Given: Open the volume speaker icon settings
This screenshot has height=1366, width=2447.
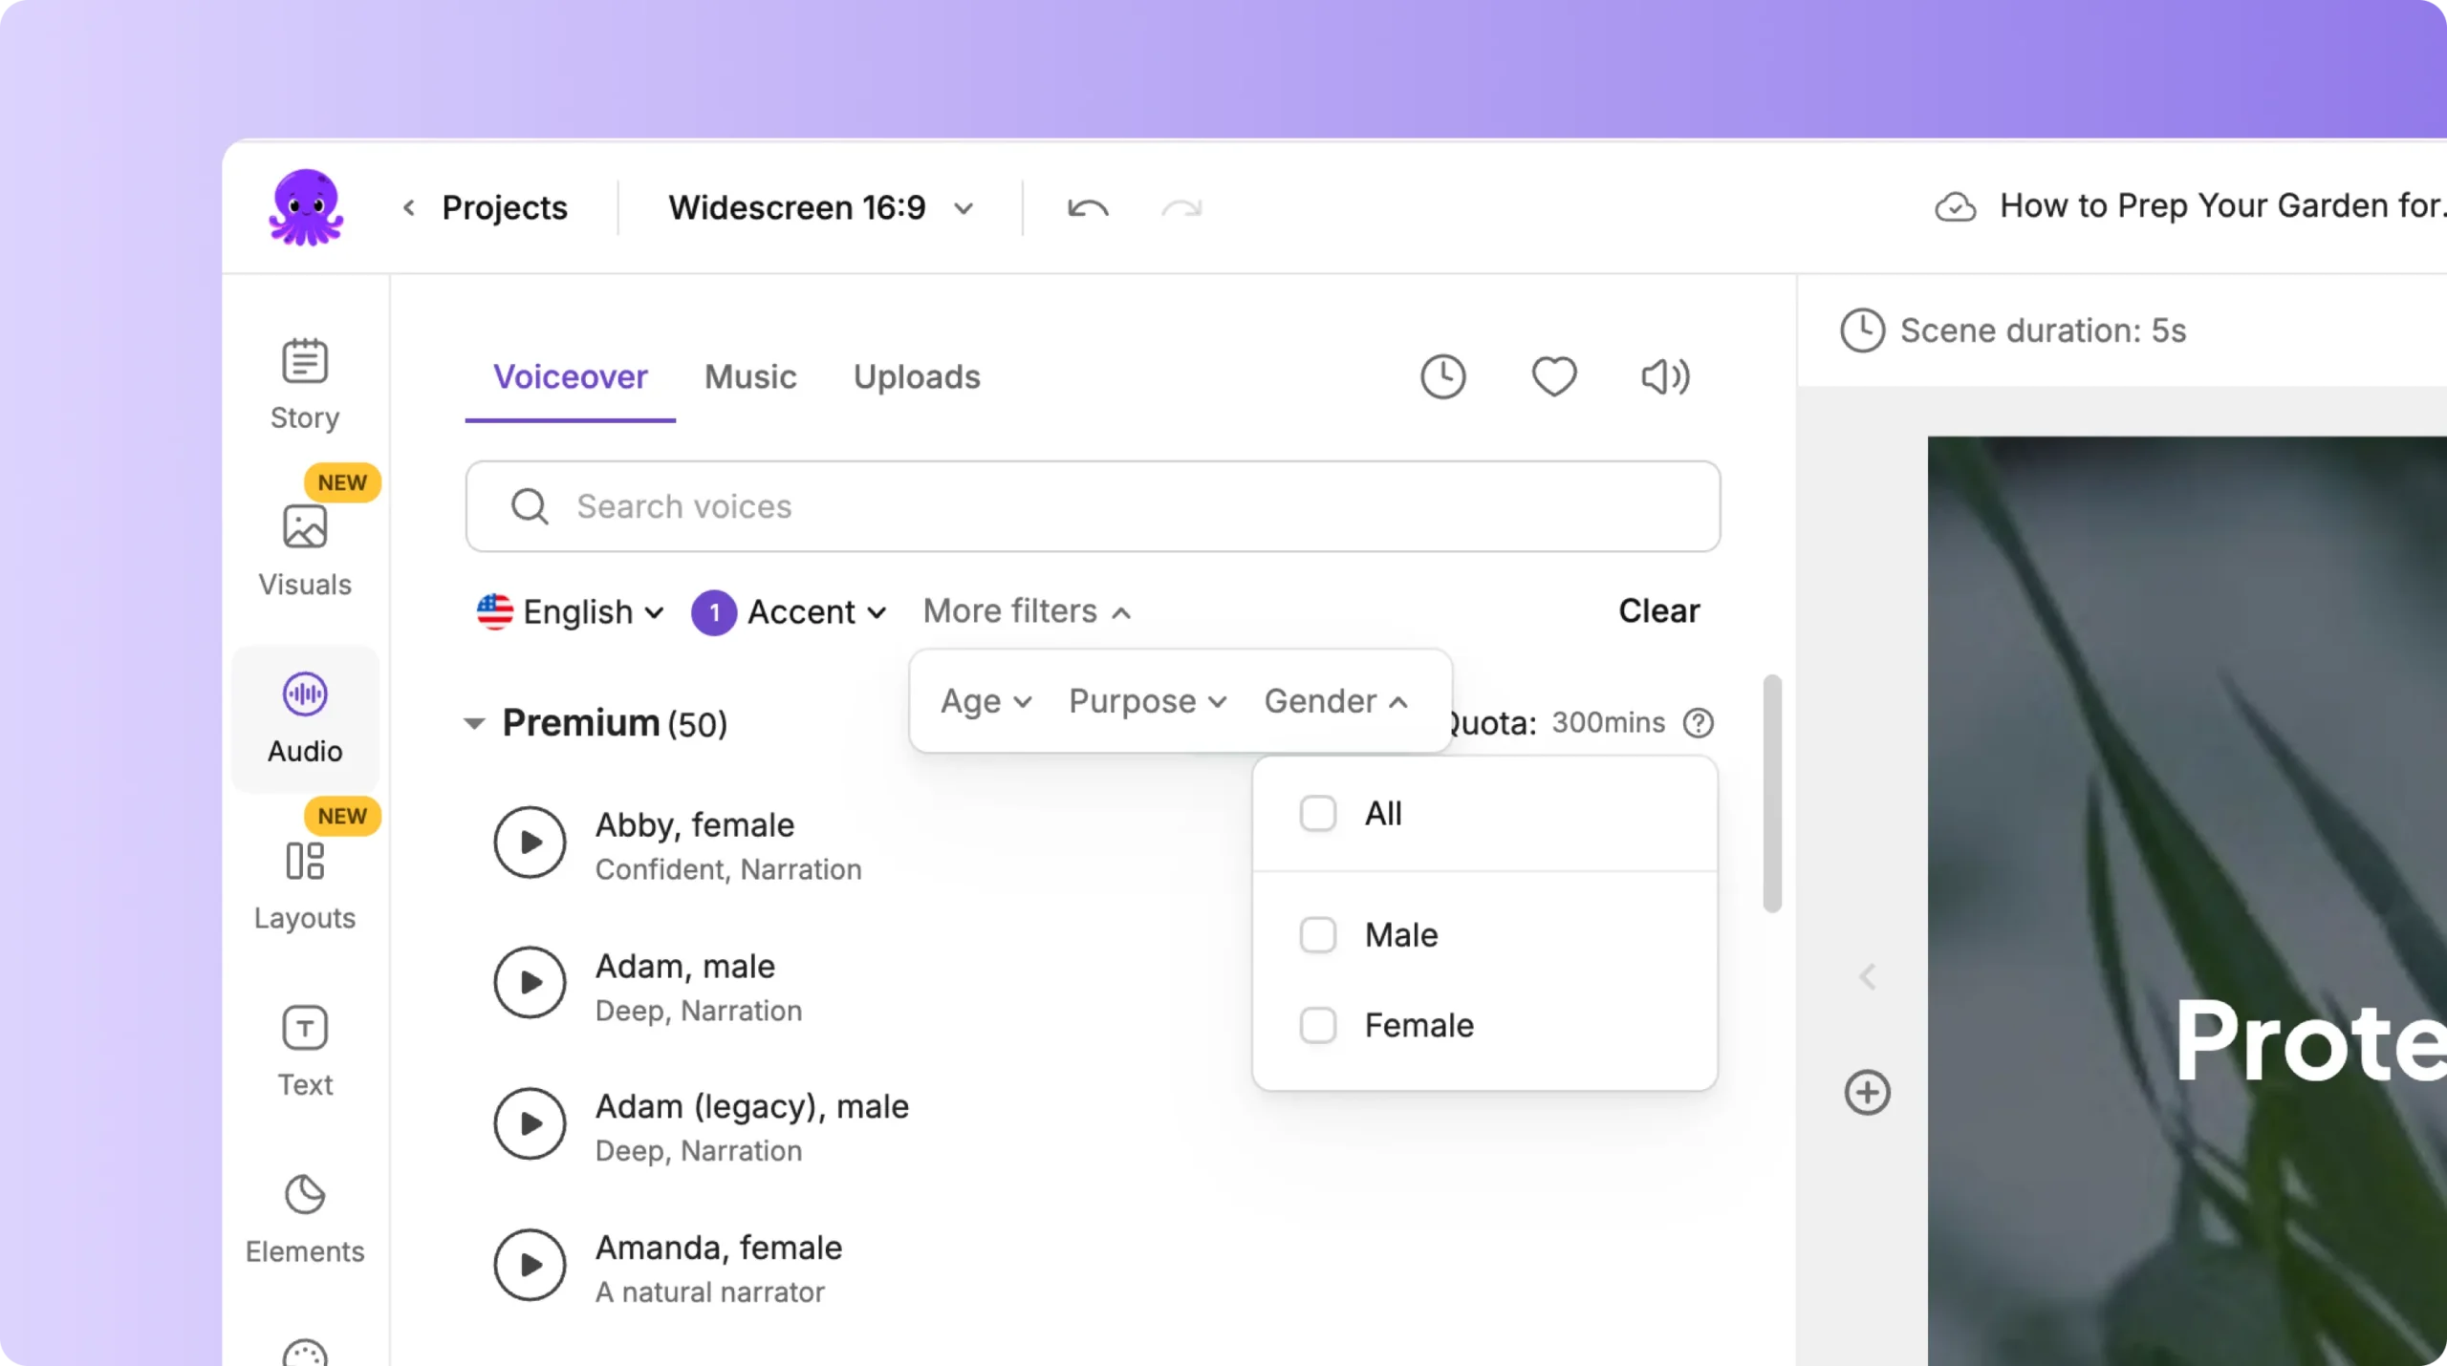Looking at the screenshot, I should 1665,376.
